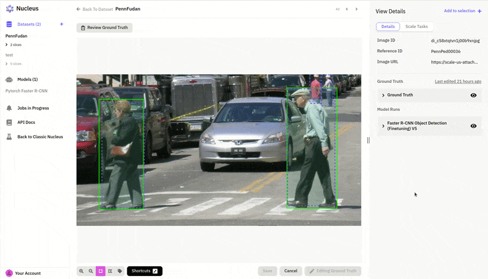Click Cancel to discard edits
The height and width of the screenshot is (279, 488).
pos(291,271)
